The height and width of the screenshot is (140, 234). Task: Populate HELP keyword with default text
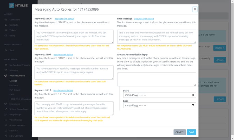tap(63, 90)
